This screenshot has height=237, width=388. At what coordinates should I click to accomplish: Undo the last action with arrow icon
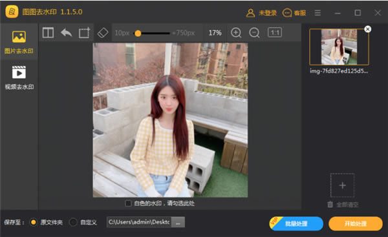tap(67, 33)
